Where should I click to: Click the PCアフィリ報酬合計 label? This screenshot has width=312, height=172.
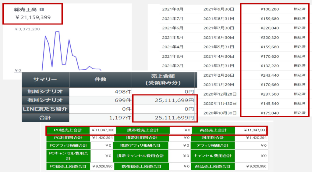tap(68, 145)
